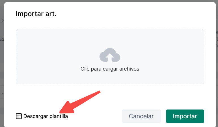The width and height of the screenshot is (218, 127).
Task: Click the 'Importar art.' dialog title
Action: [x=36, y=14]
